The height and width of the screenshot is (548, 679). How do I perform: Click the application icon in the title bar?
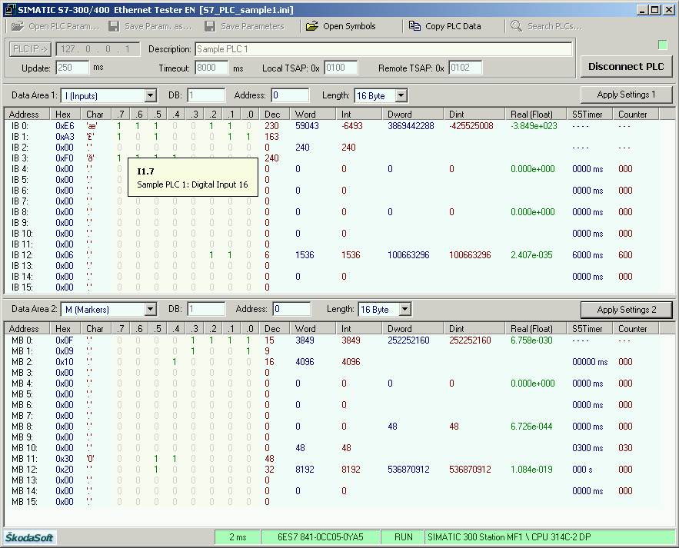pyautogui.click(x=9, y=9)
